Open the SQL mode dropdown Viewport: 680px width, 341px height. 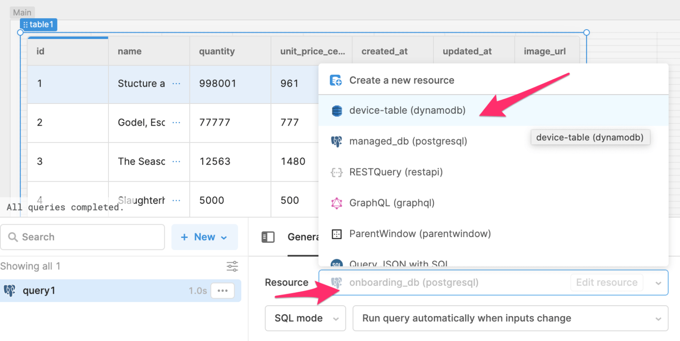(305, 318)
